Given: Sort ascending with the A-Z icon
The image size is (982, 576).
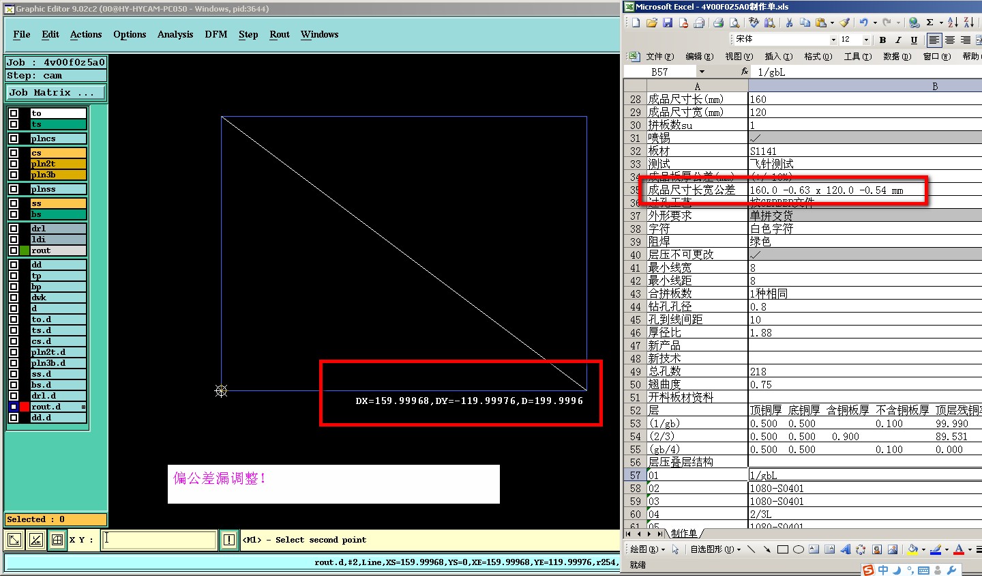Looking at the screenshot, I should coord(953,23).
